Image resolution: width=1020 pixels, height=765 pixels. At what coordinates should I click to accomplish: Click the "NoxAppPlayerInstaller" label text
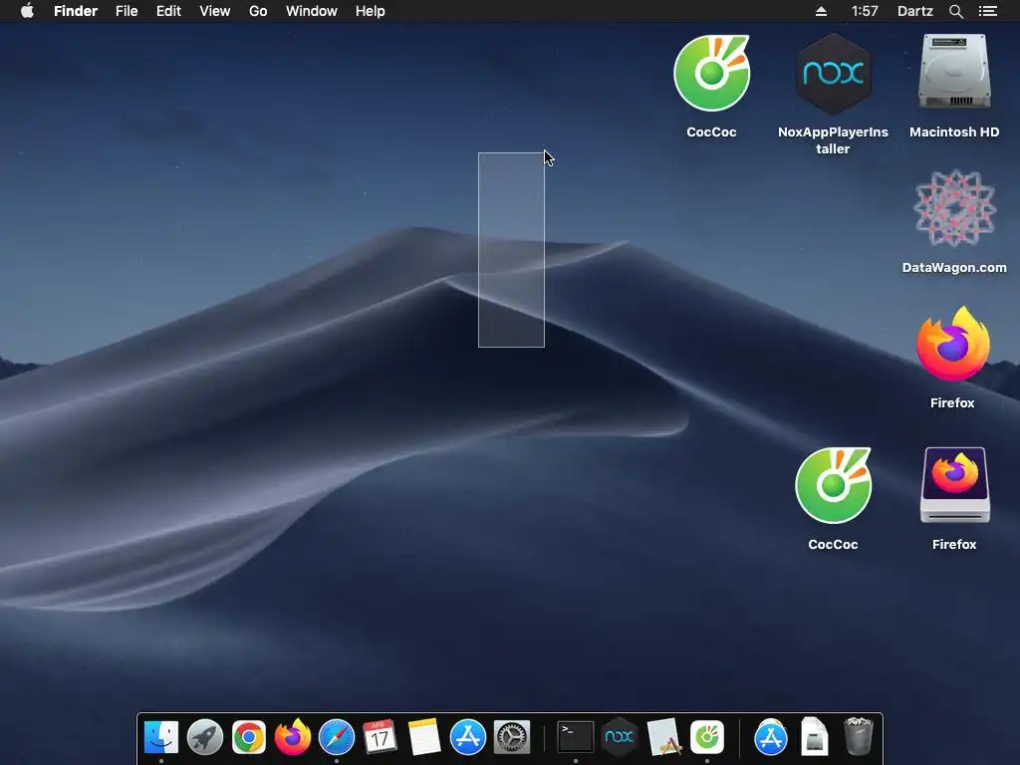834,140
